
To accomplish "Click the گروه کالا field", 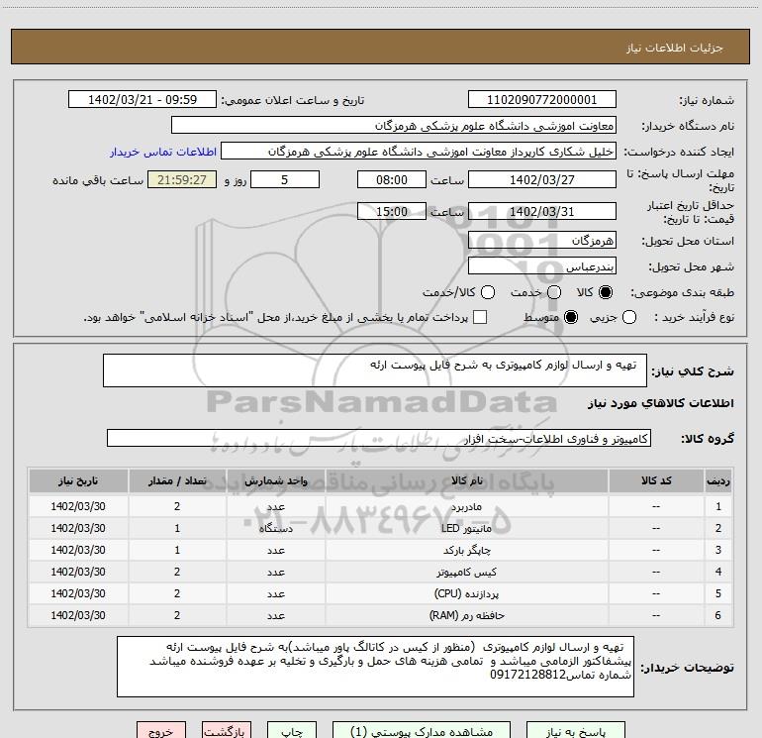I will [x=379, y=438].
